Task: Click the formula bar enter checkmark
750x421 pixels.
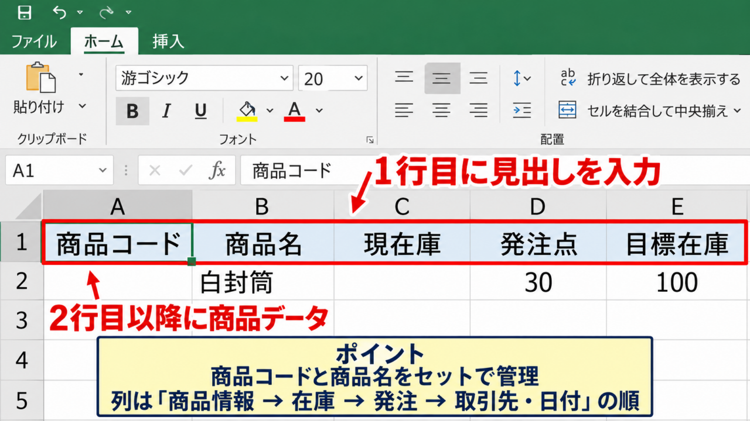Action: 186,170
